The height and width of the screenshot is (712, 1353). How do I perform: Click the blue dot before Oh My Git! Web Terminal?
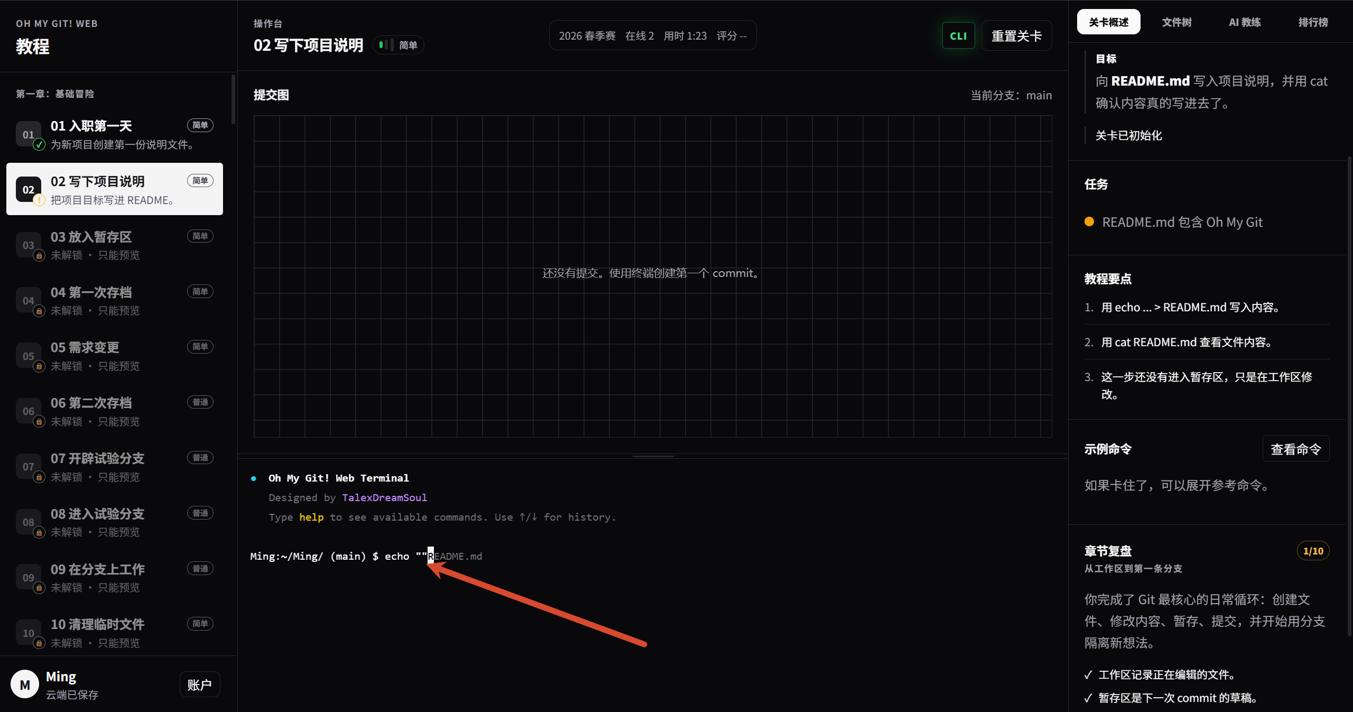click(x=254, y=478)
